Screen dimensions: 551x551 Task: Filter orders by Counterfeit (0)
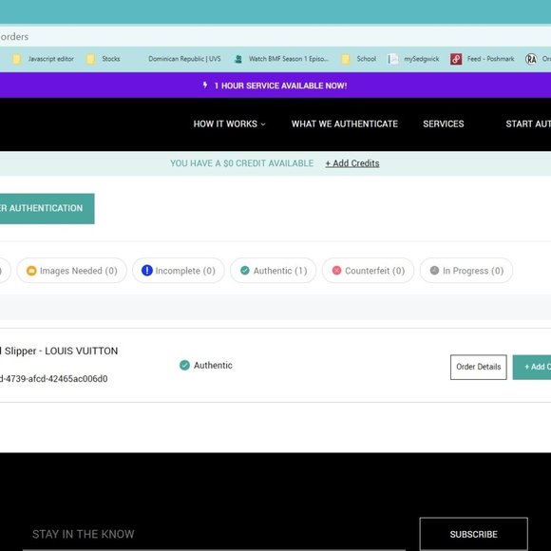click(x=368, y=270)
